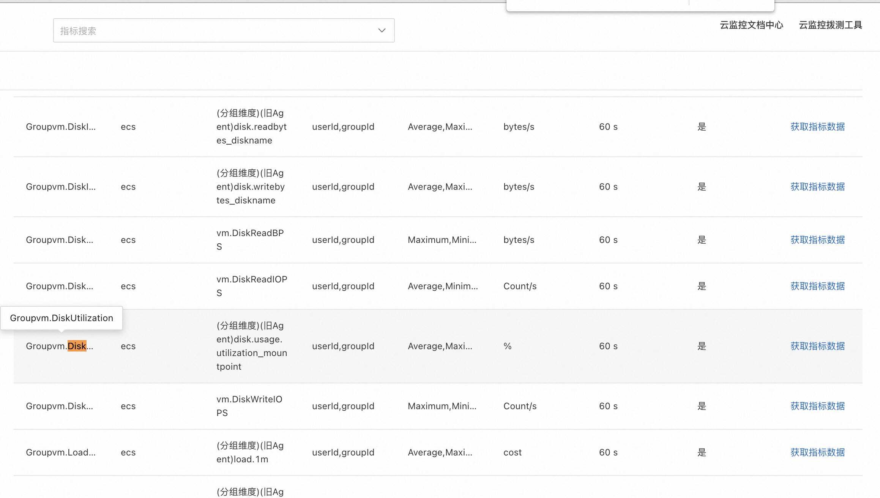Click vm.DiskWriteIOPS description text

click(249, 406)
